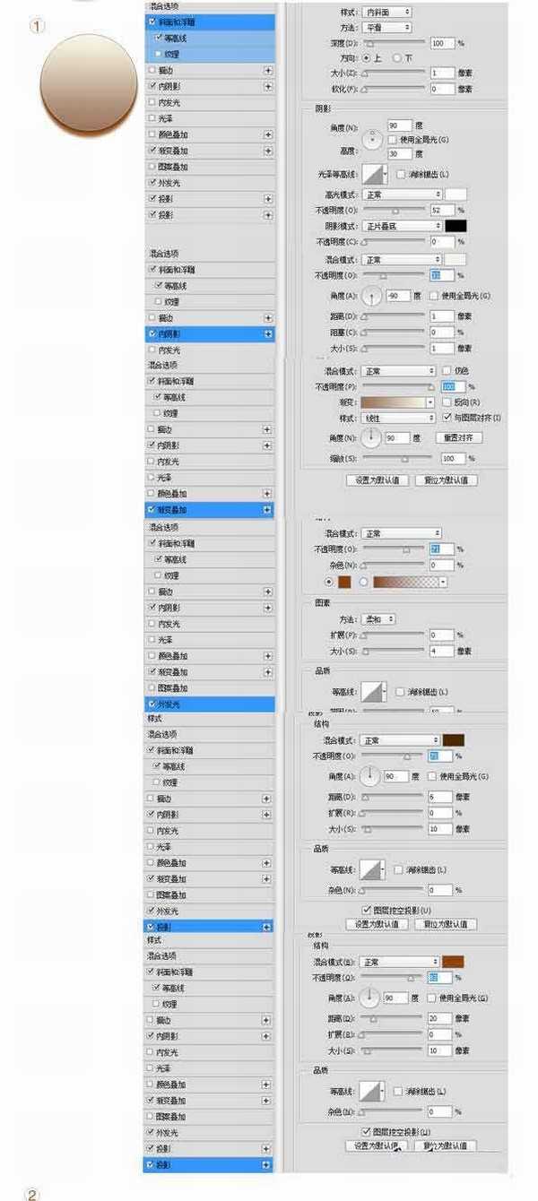Select the highlighted 斜面和浮雕 style entry

(x=211, y=22)
